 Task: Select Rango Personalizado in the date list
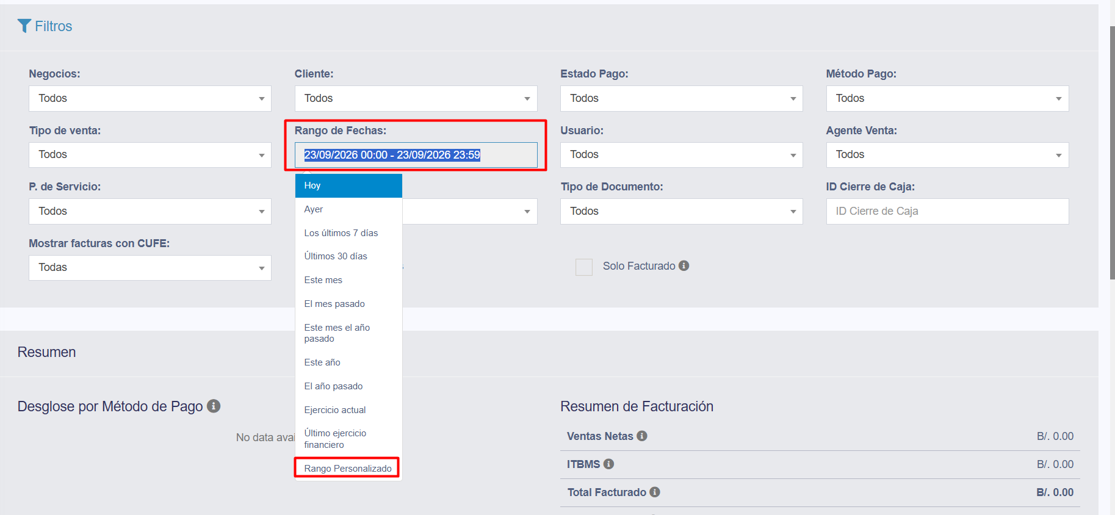[x=348, y=468]
